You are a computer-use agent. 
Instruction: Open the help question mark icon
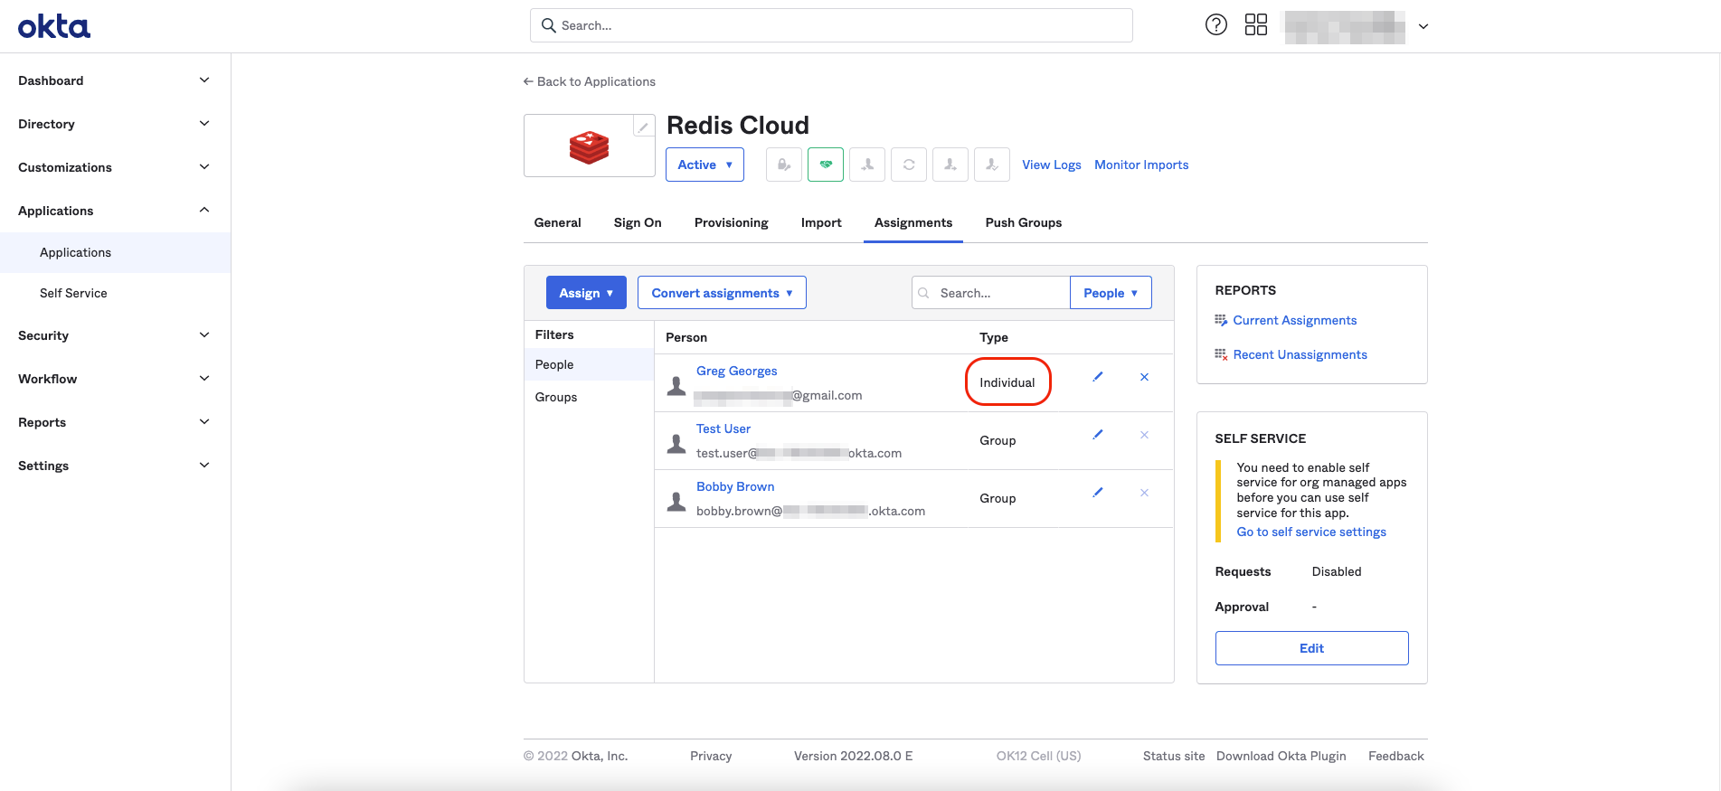click(1215, 25)
